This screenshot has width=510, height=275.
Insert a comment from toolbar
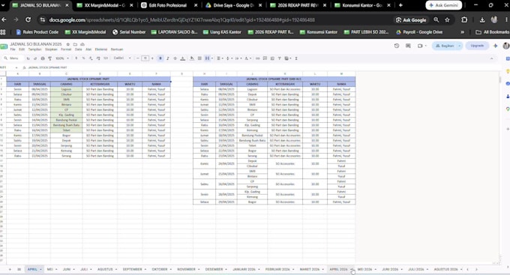[x=265, y=58]
